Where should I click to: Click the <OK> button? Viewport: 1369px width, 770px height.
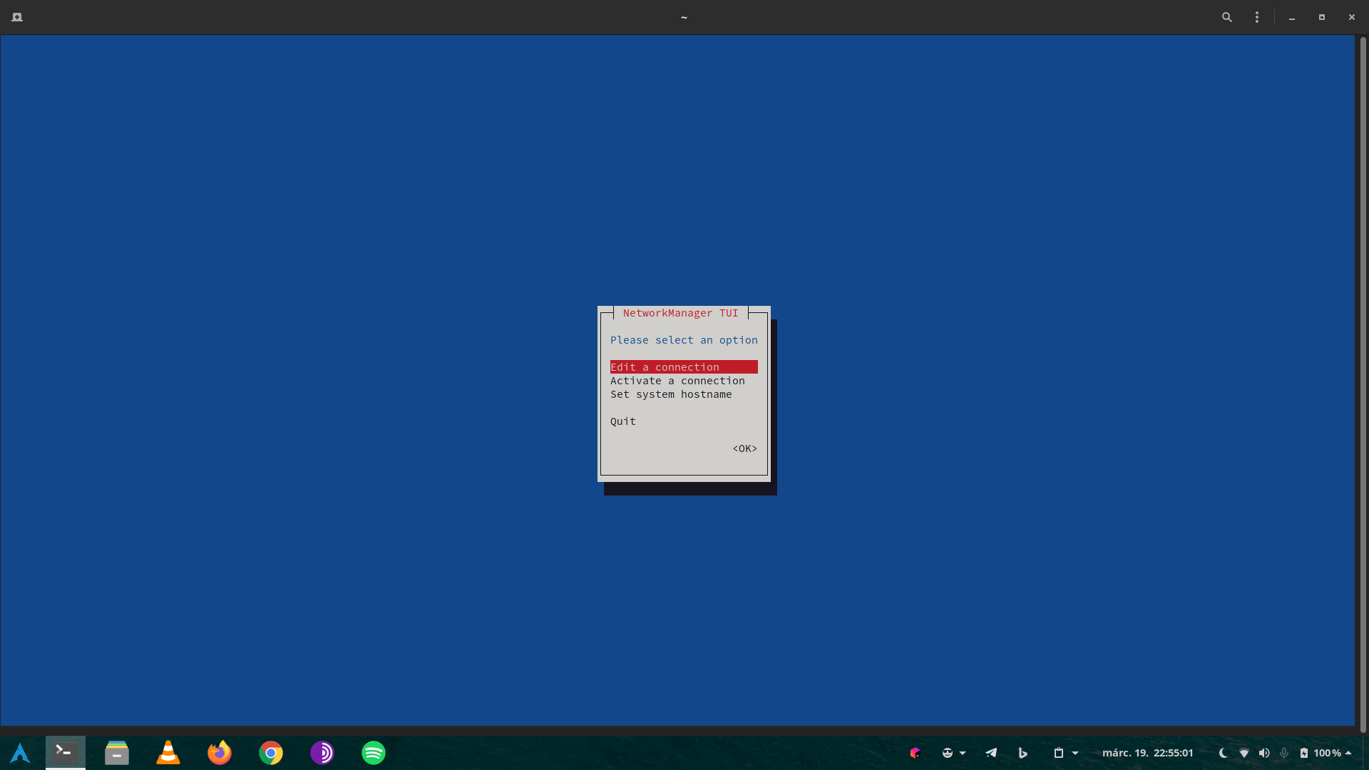point(745,448)
